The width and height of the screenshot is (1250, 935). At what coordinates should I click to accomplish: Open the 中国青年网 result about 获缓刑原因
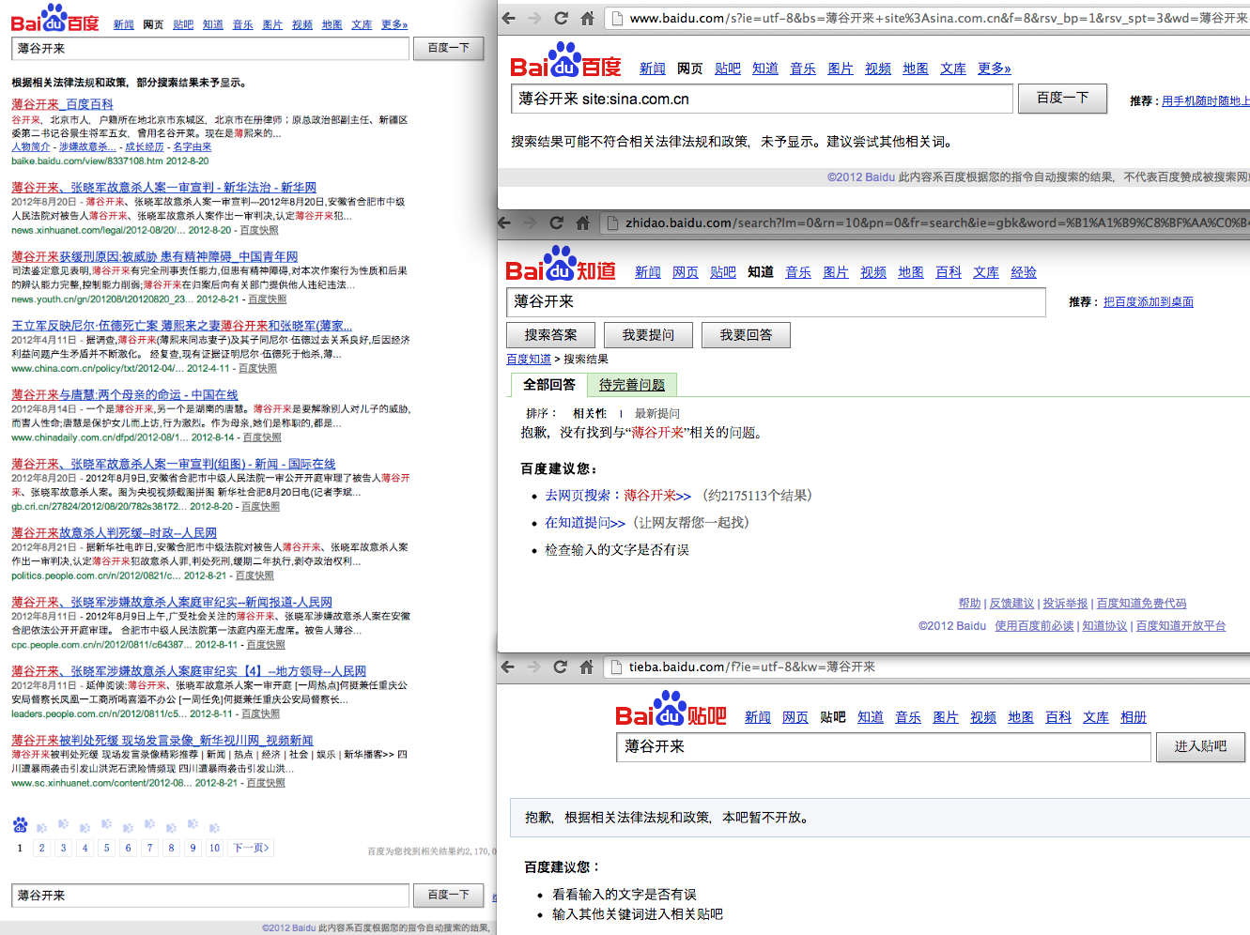[155, 256]
